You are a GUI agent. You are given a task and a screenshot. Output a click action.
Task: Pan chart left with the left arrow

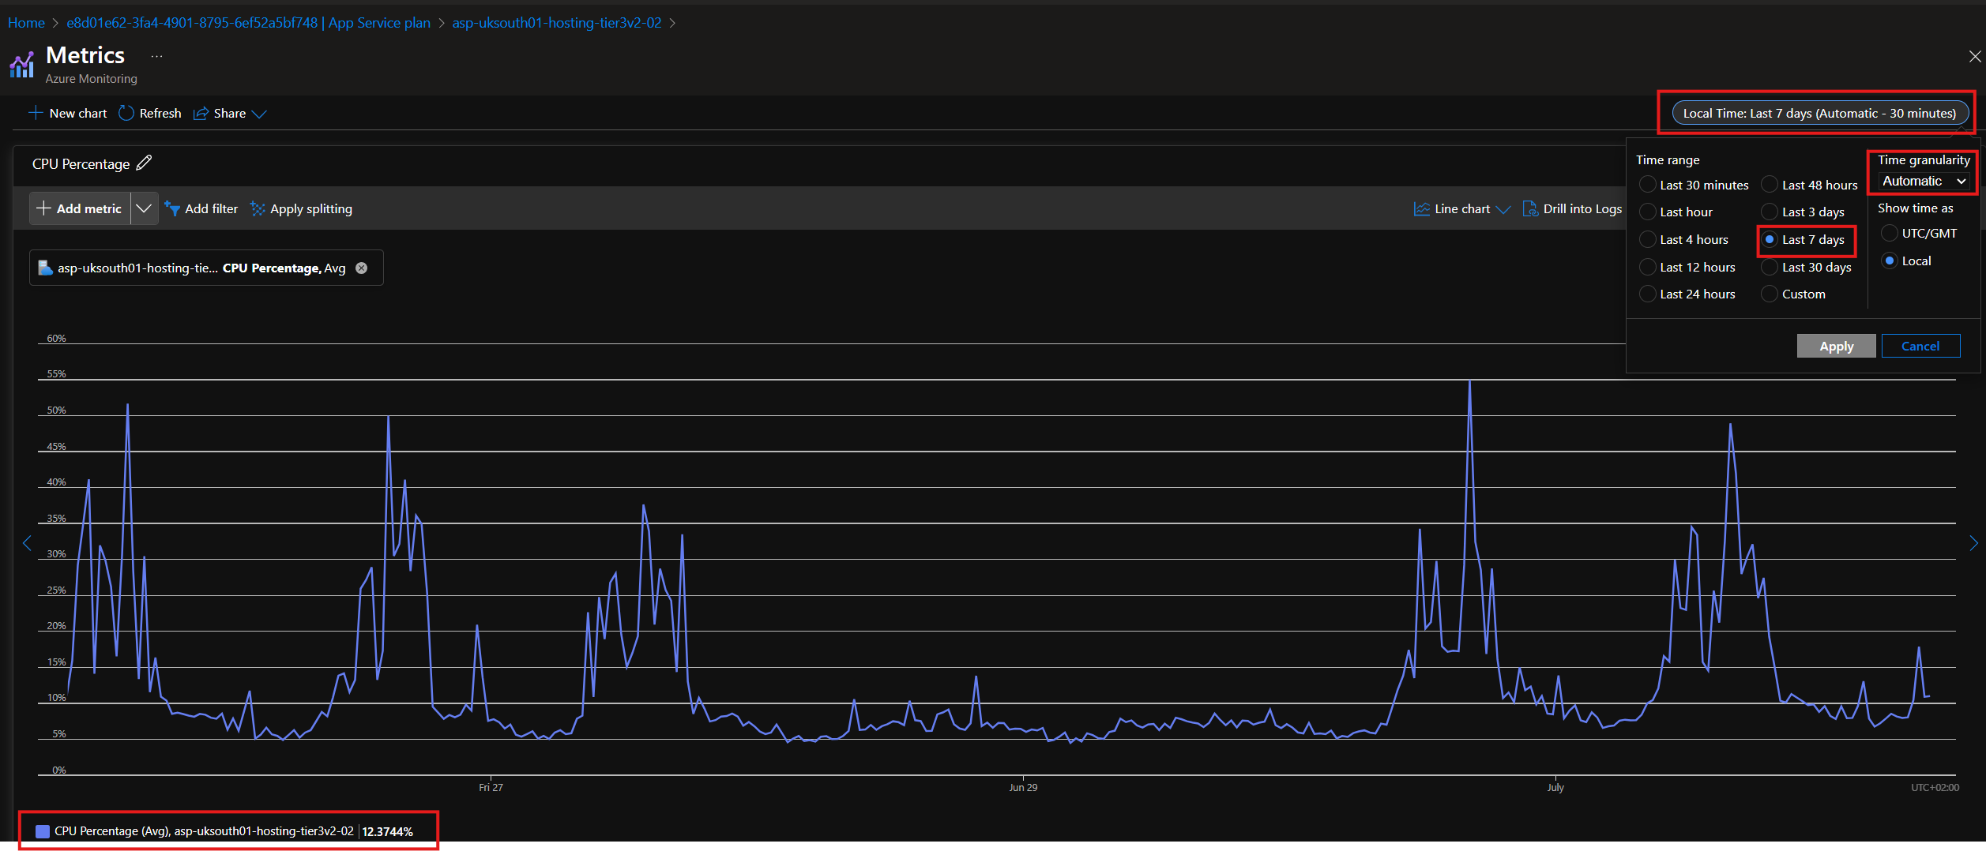pyautogui.click(x=27, y=543)
